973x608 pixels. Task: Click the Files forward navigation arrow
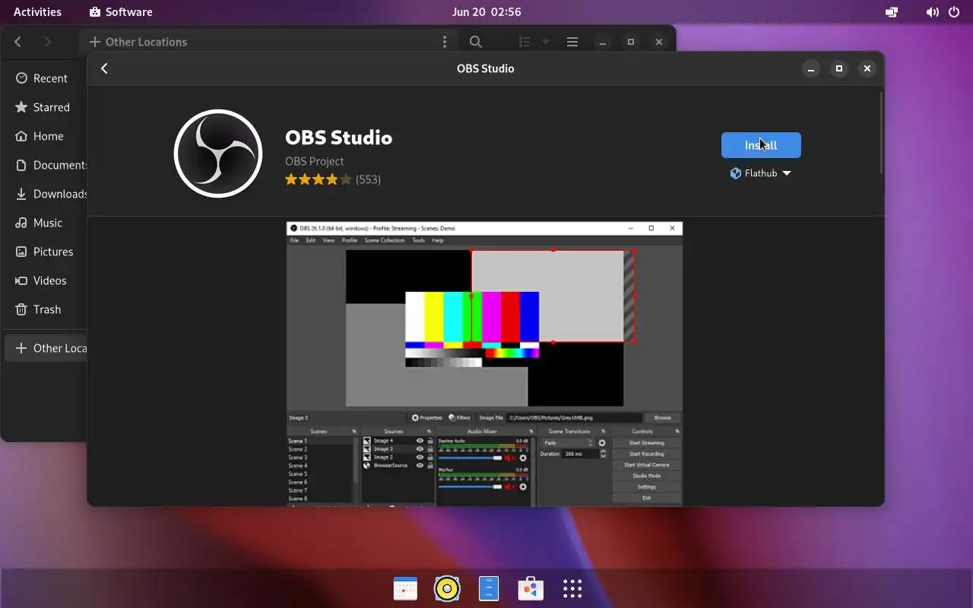pyautogui.click(x=47, y=42)
